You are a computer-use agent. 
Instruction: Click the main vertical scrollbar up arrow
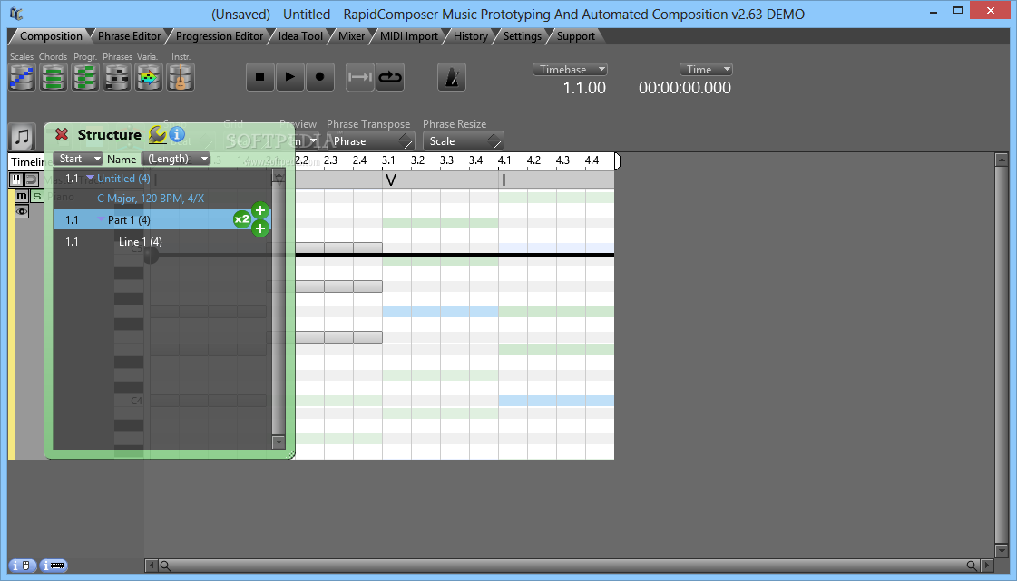[1002, 160]
